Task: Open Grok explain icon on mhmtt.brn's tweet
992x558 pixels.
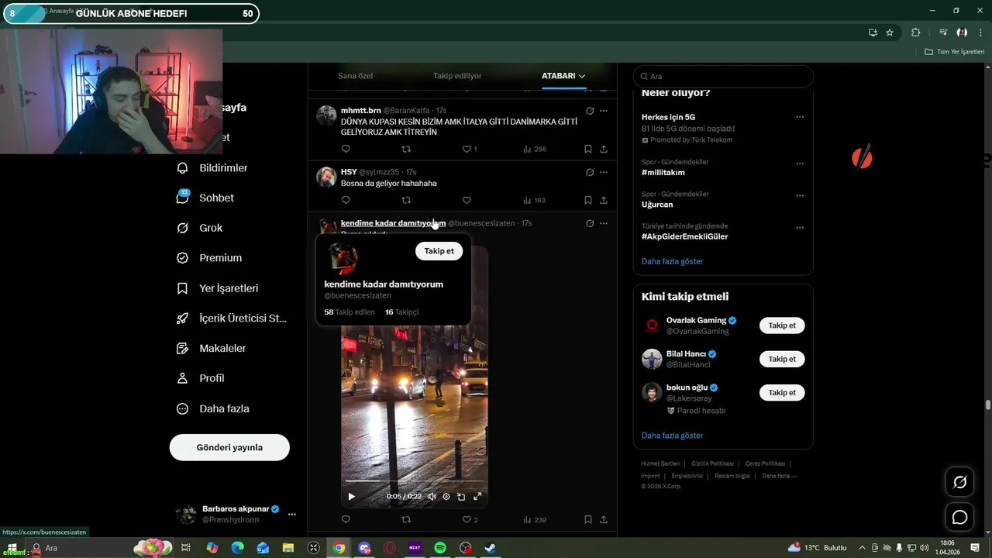Action: (590, 111)
